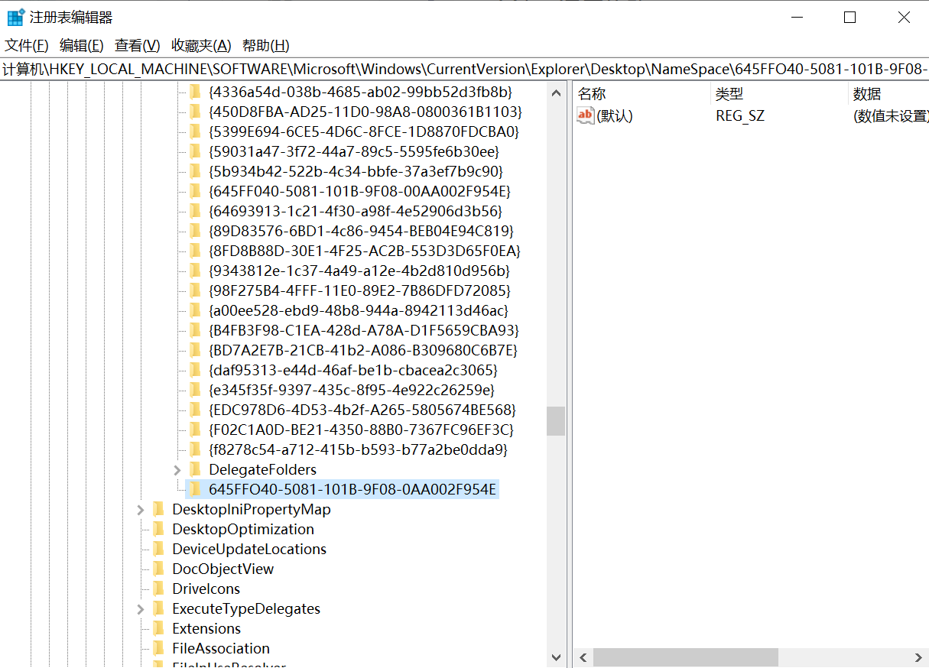The image size is (929, 668).
Task: Click the ab string value icon for default entry
Action: [x=585, y=116]
